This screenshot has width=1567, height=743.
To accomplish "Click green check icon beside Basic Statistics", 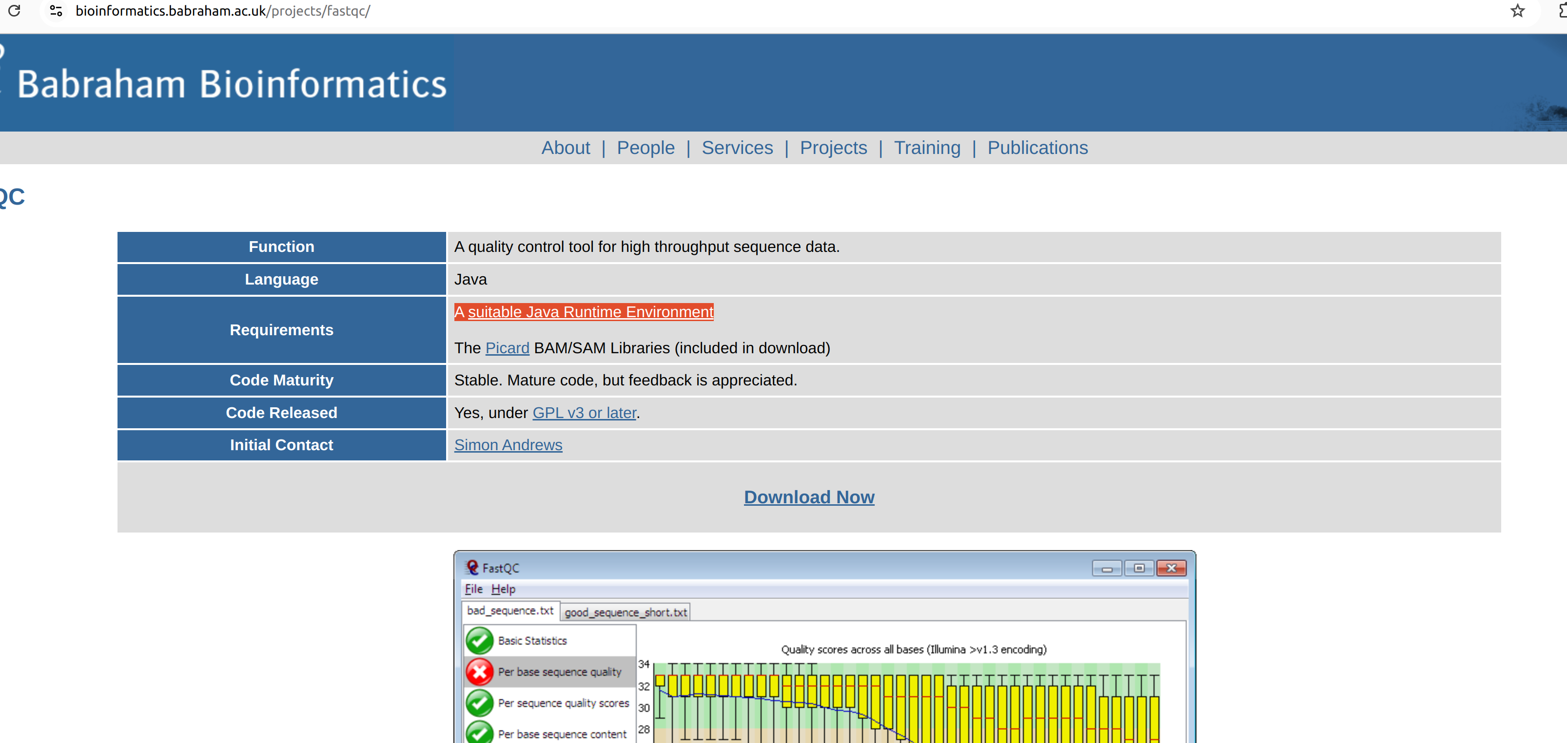I will point(479,640).
